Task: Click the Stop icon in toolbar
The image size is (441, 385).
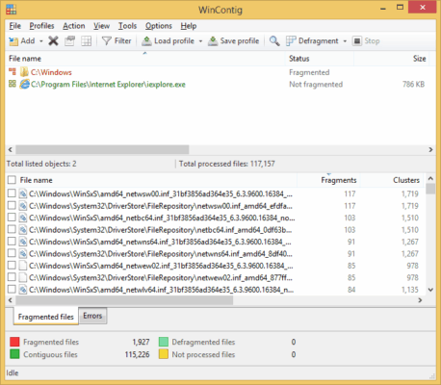Action: (357, 41)
